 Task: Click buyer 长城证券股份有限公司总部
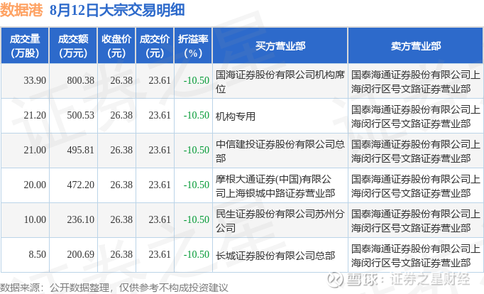coord(275,256)
